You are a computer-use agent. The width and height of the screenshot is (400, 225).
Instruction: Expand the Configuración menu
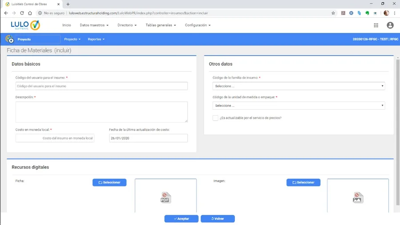(198, 25)
